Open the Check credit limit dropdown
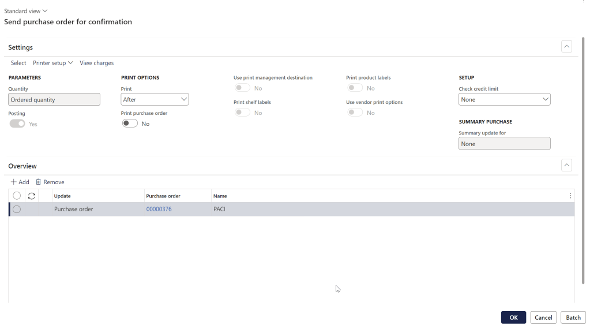 tap(504, 99)
